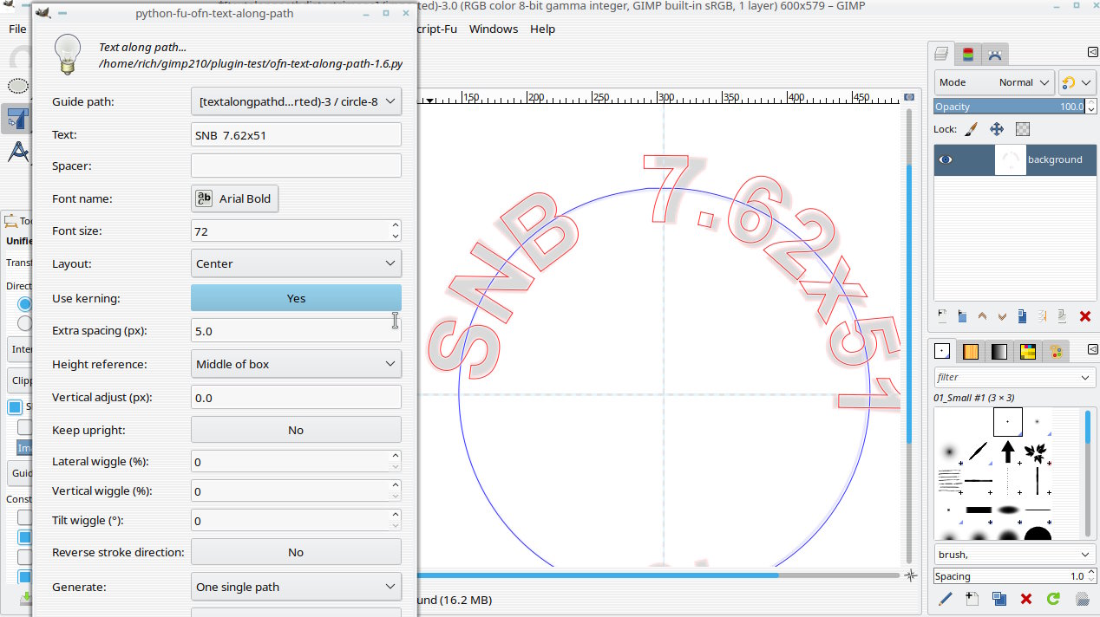Open the Height reference dropdown

(x=296, y=364)
